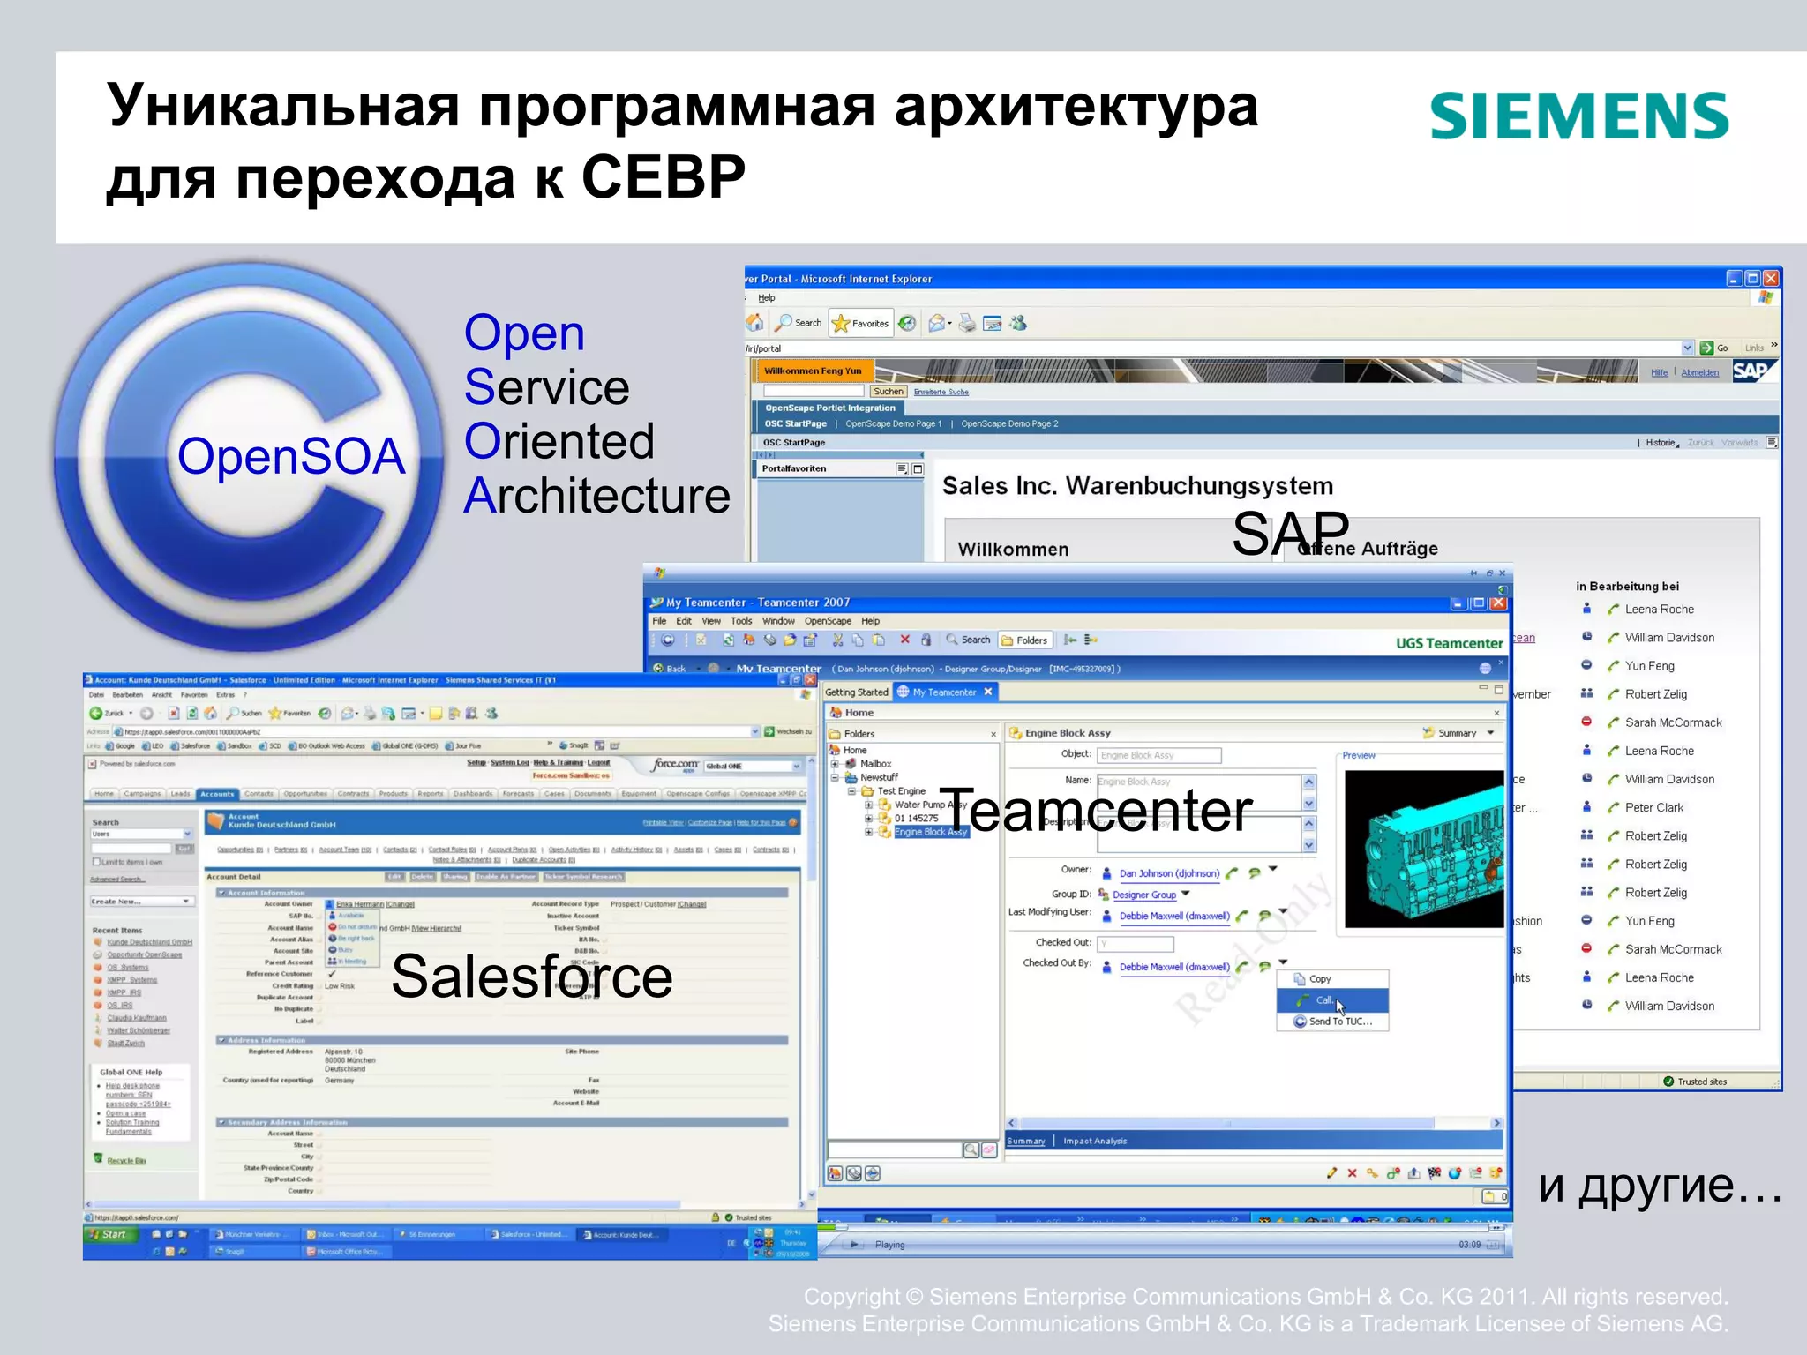The width and height of the screenshot is (1807, 1355).
Task: Click the SAP portal search input field
Action: tap(814, 392)
